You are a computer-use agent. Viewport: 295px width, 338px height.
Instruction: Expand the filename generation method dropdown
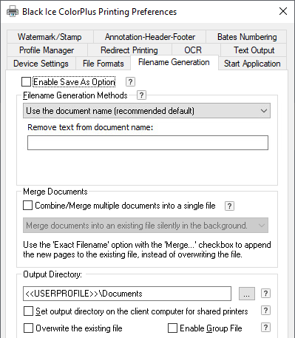pyautogui.click(x=146, y=111)
